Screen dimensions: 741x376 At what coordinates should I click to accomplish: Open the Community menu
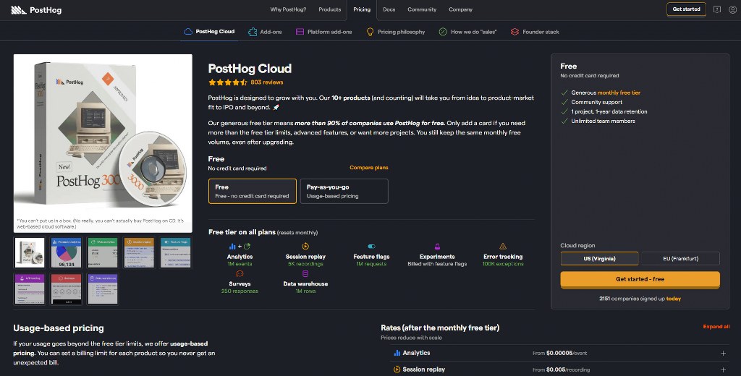pos(422,9)
